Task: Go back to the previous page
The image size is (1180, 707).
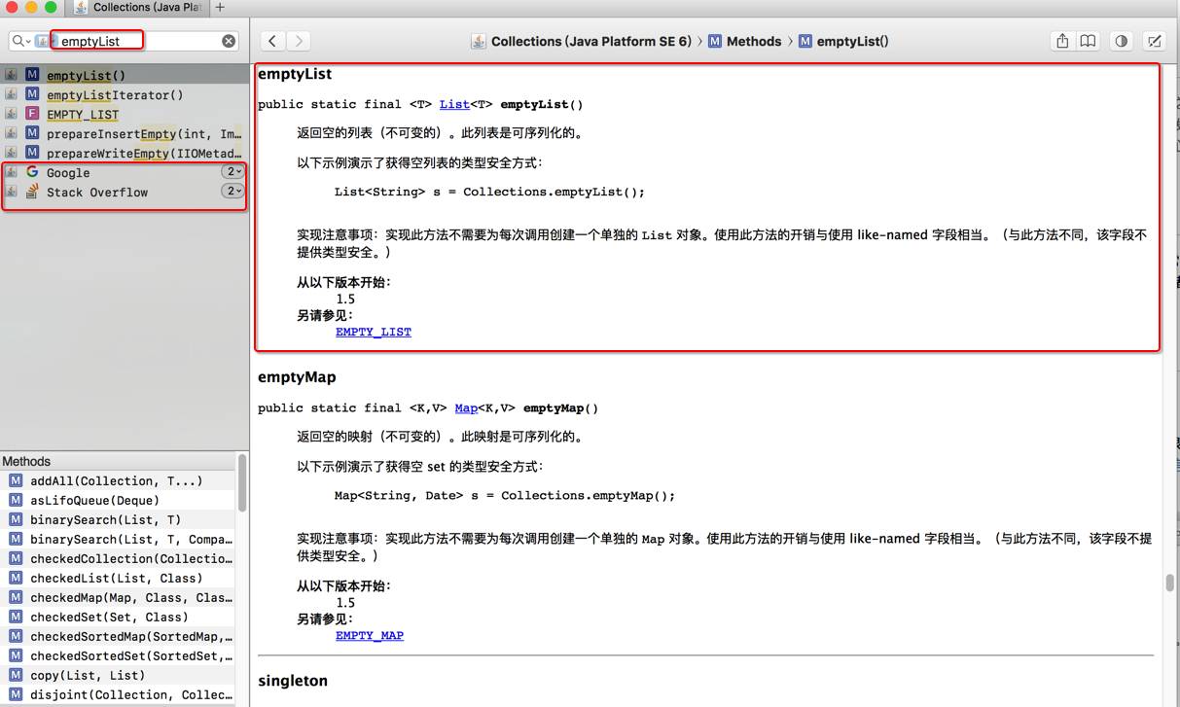Action: [273, 41]
